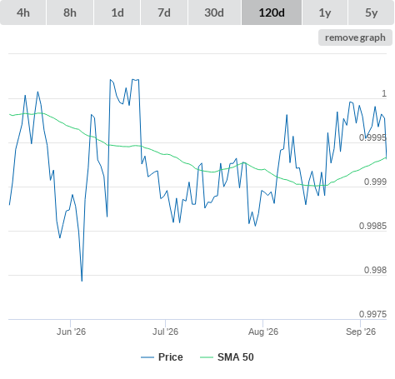The image size is (395, 379).
Task: Switch chart to 30d range
Action: [214, 12]
